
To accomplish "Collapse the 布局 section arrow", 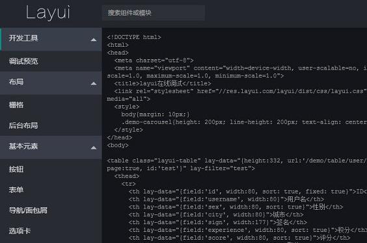I will (x=94, y=84).
